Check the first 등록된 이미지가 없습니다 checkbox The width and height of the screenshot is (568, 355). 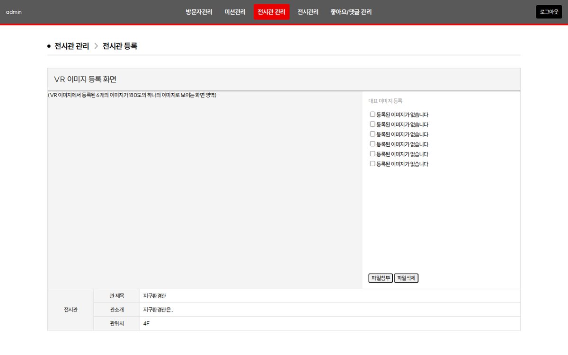[x=373, y=114]
